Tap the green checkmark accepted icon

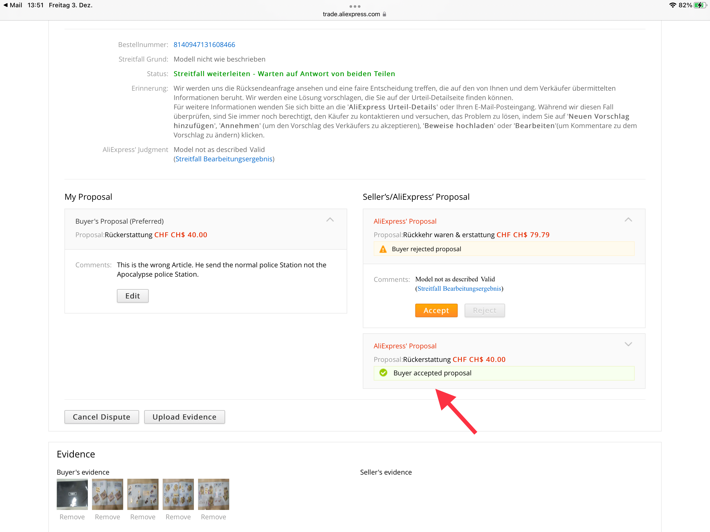point(383,373)
